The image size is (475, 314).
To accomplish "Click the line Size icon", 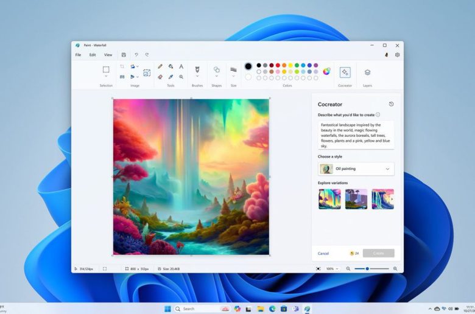I will 233,69.
